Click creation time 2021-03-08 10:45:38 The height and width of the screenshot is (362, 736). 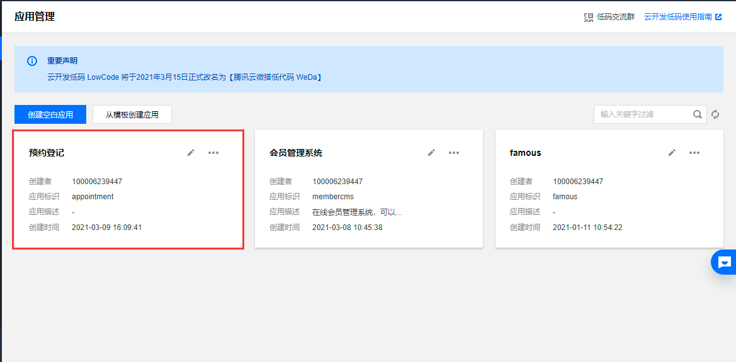(348, 228)
